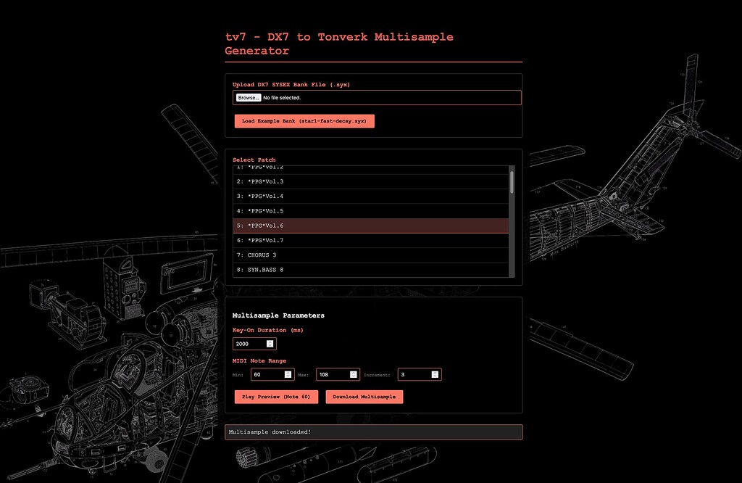The image size is (742, 483).
Task: Focus the Increment input field
Action: pyautogui.click(x=420, y=374)
